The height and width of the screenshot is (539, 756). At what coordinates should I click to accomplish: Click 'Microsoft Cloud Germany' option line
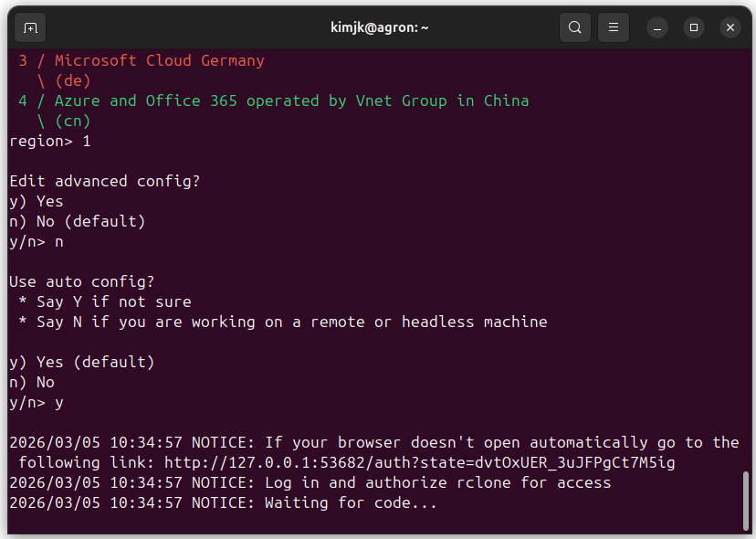[159, 60]
